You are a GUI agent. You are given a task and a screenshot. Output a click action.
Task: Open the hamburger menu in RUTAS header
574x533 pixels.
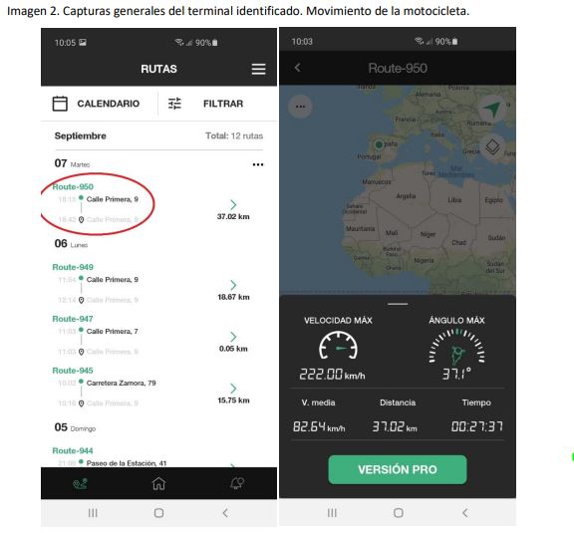(x=258, y=69)
